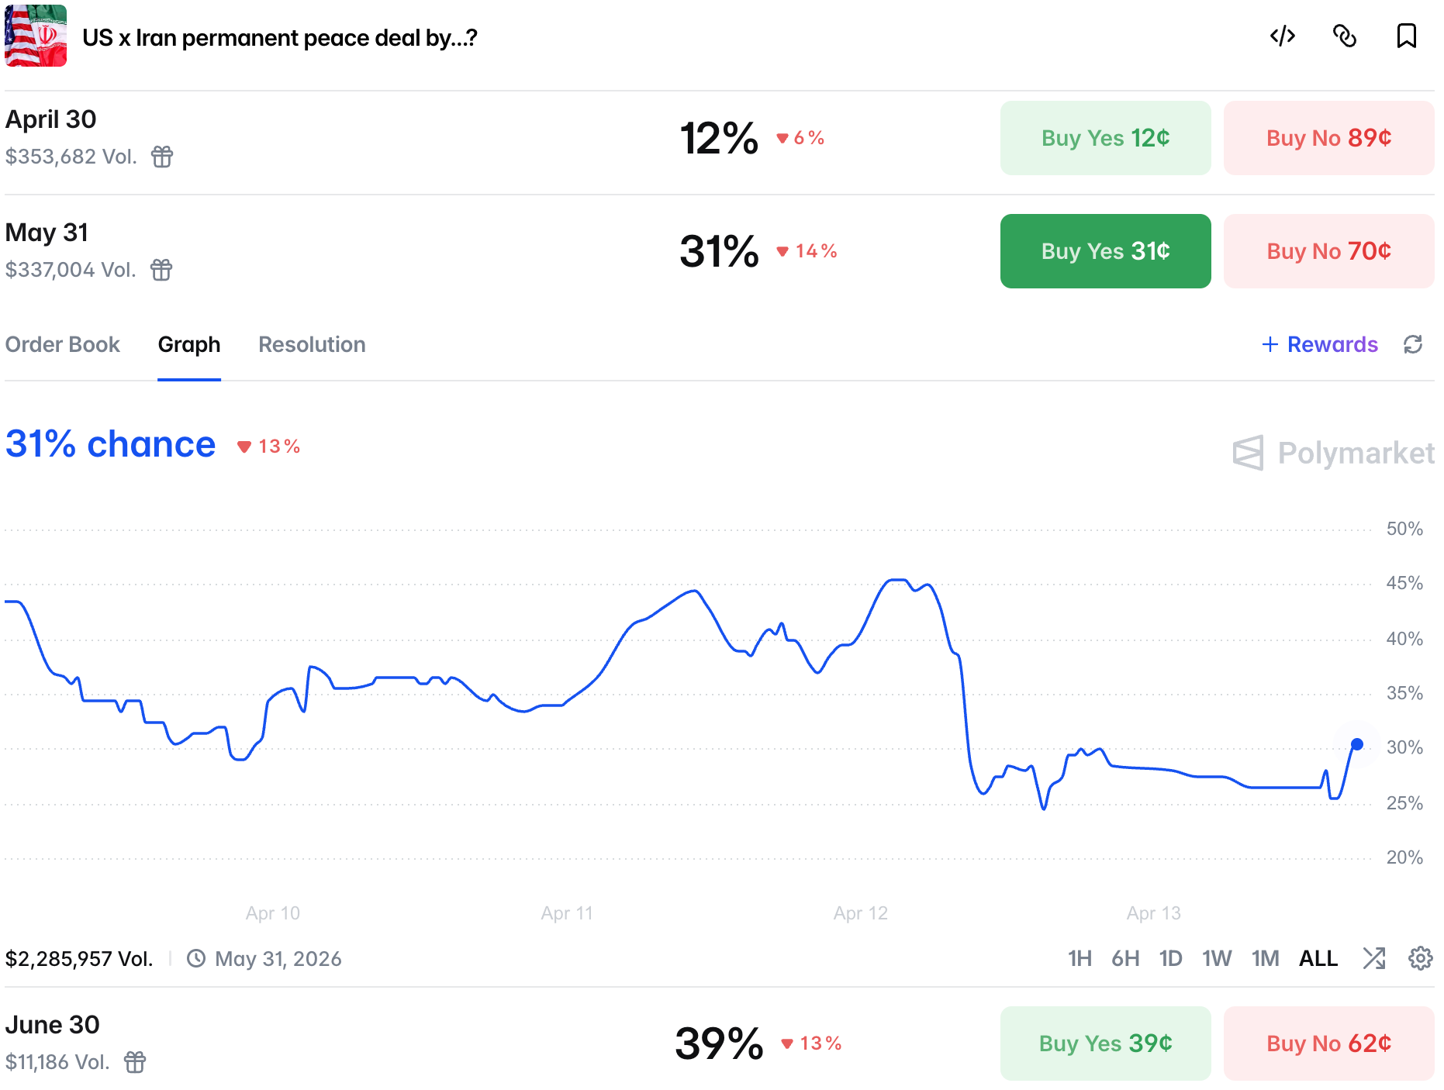Click Buy No 89¢ for April 30
This screenshot has width=1444, height=1090.
(x=1328, y=138)
